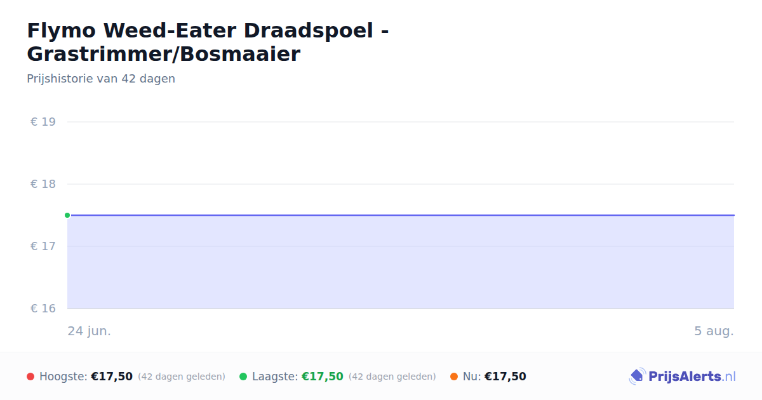Viewport: 762px width, 400px height.
Task: Click the 42 dagen geleden note beside Laagste
Action: pos(392,377)
